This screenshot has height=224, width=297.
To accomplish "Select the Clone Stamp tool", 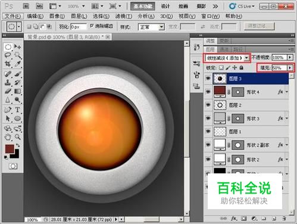I will tap(8, 82).
